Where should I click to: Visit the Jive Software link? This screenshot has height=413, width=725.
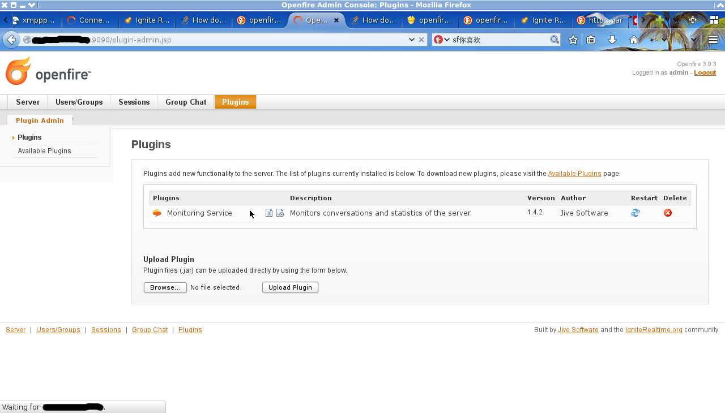(578, 330)
